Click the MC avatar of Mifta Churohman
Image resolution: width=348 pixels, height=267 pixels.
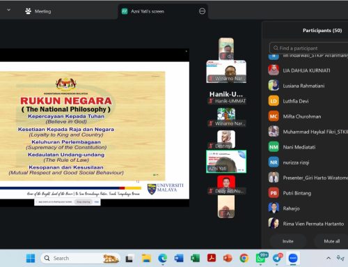point(274,116)
